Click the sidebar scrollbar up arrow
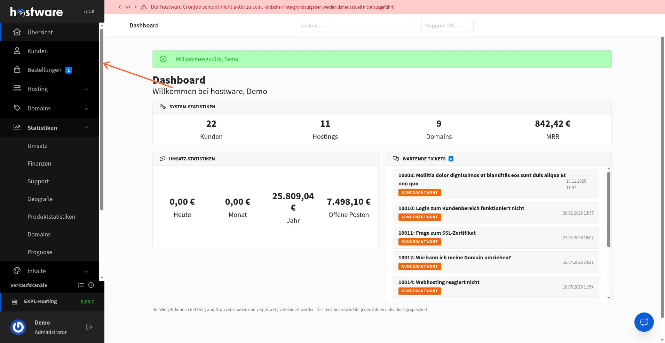 pos(102,25)
